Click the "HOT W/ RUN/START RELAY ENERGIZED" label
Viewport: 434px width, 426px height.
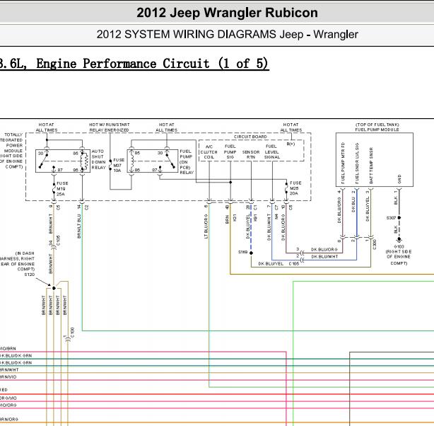tap(110, 127)
